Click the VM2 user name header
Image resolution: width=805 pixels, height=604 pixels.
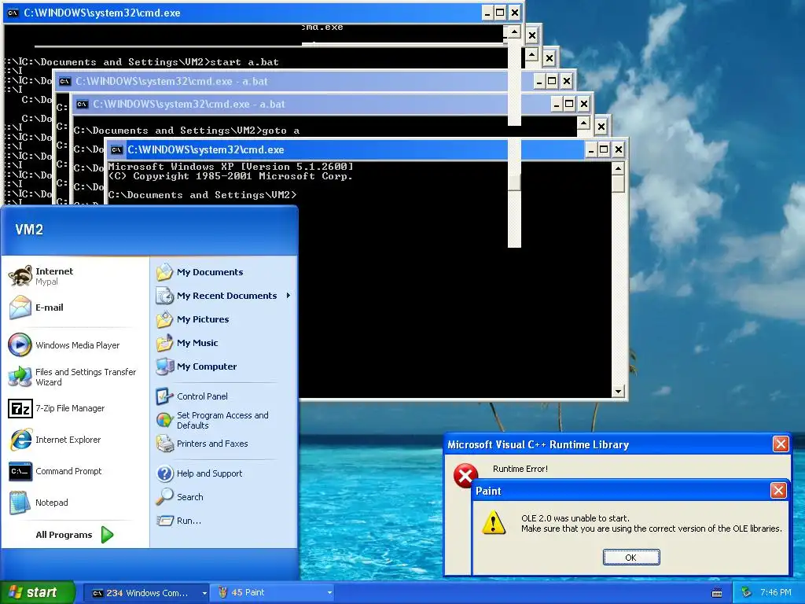[29, 230]
